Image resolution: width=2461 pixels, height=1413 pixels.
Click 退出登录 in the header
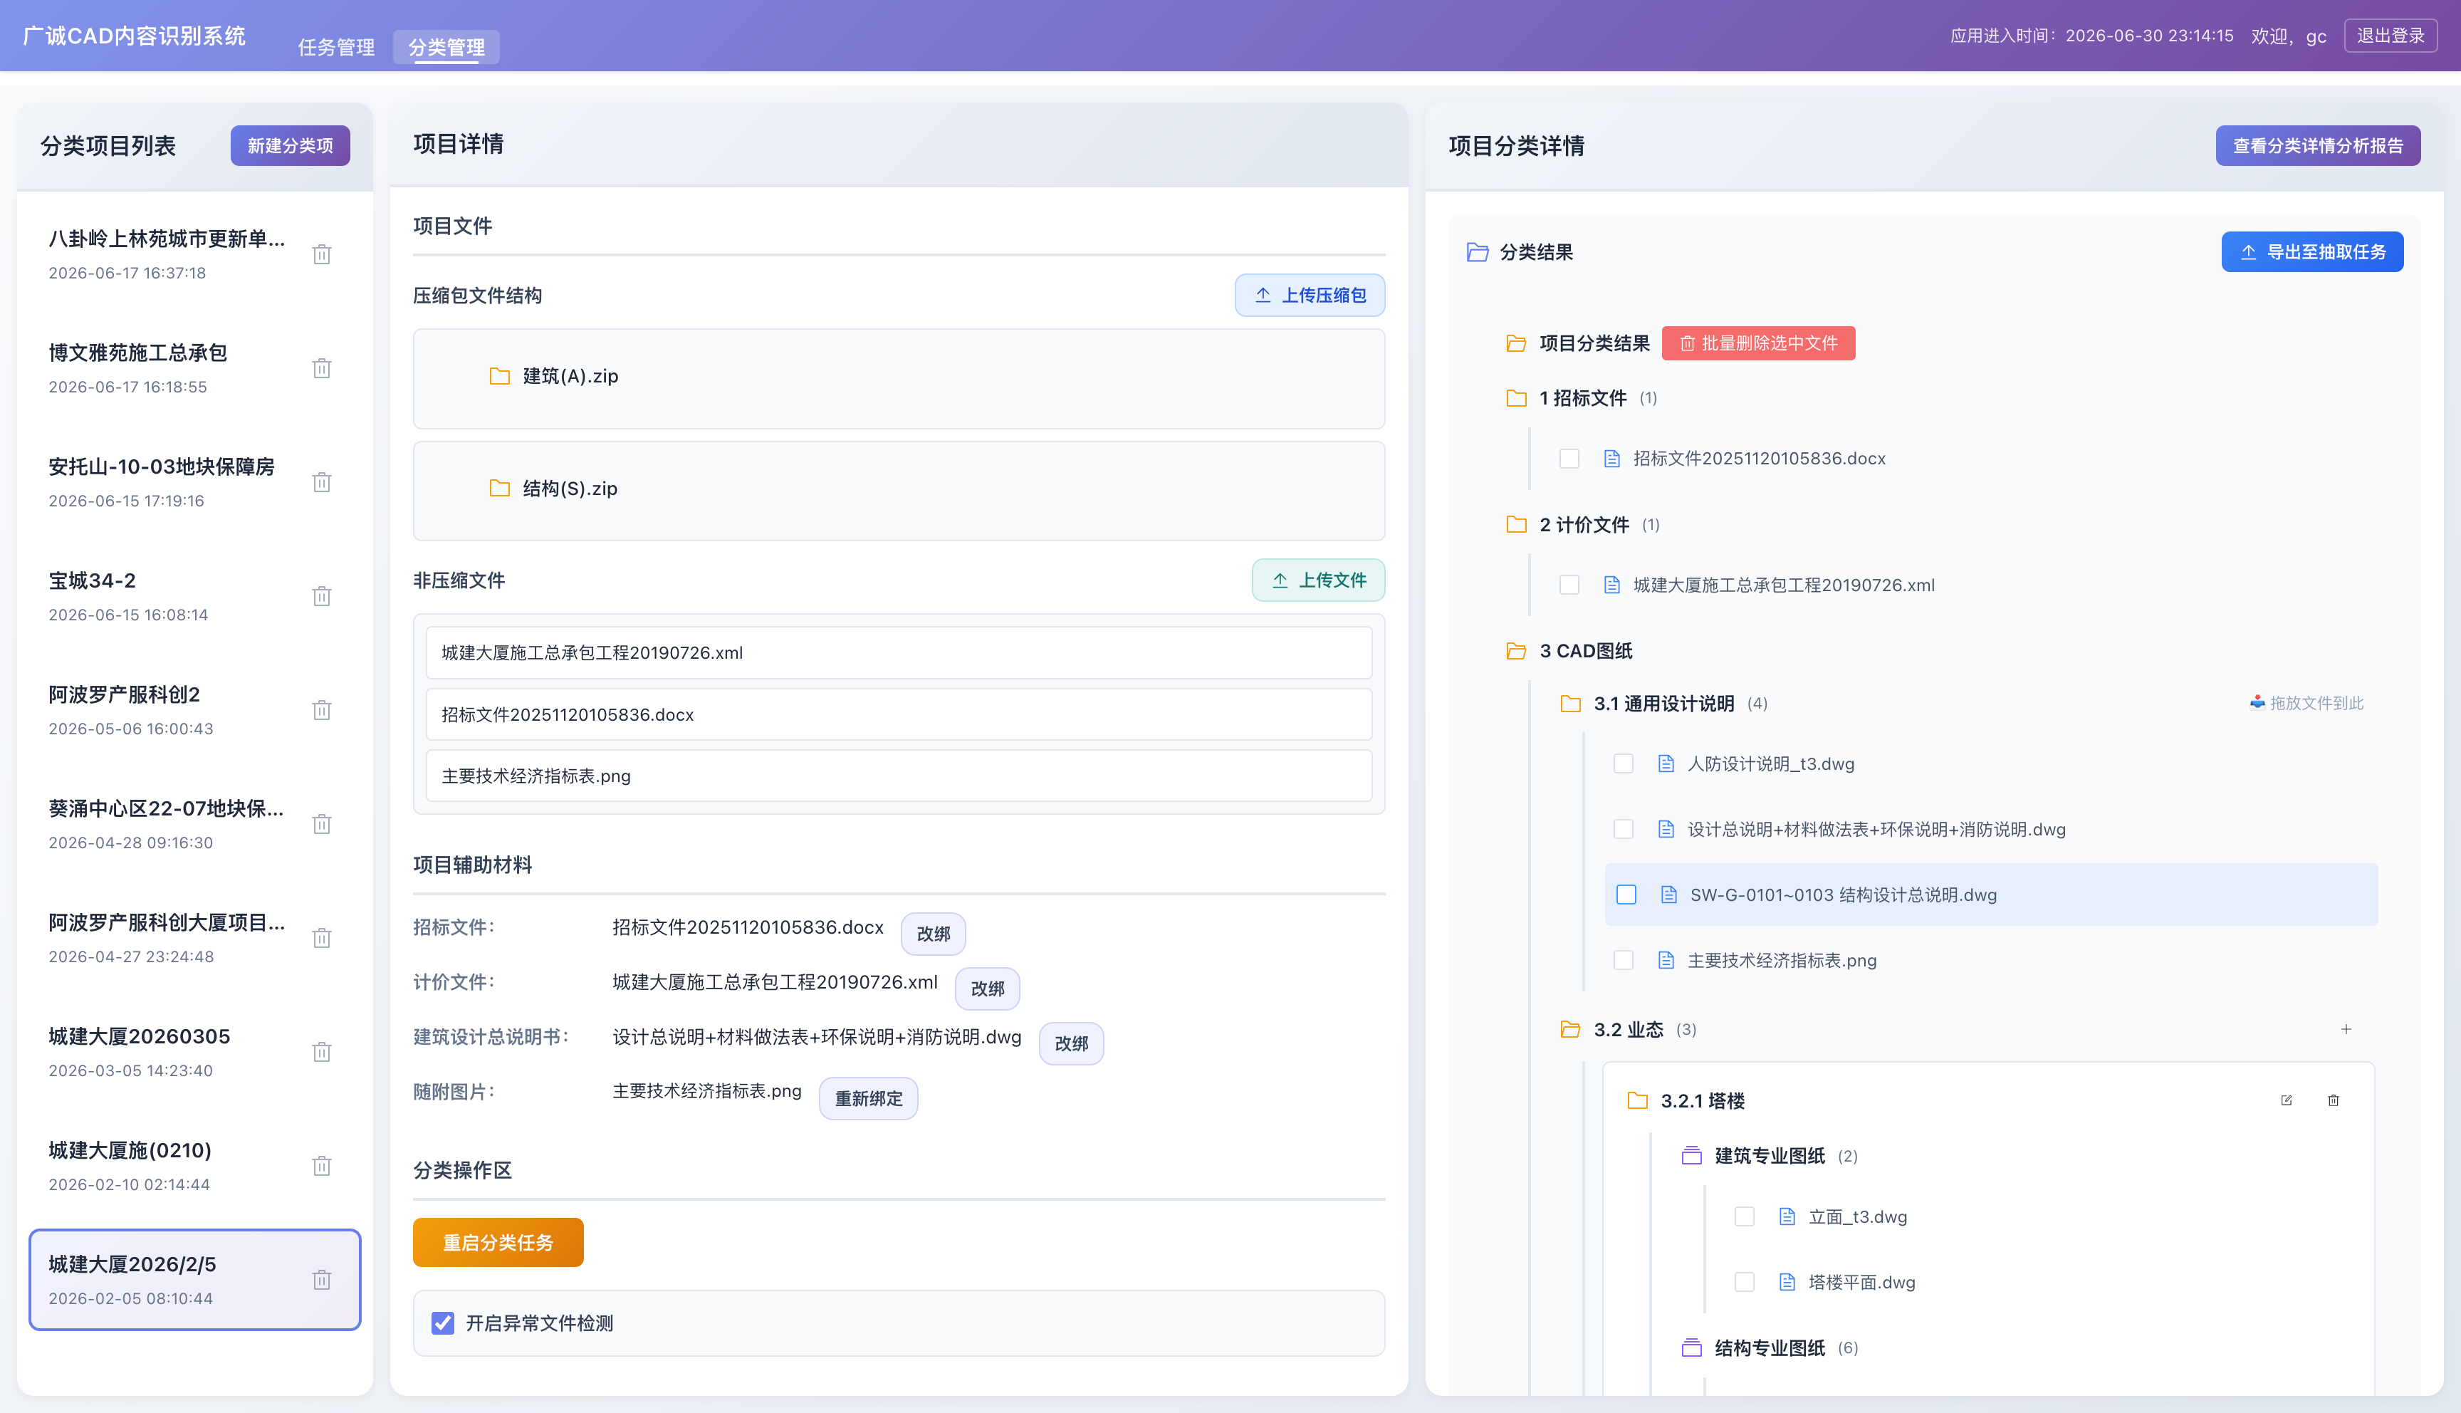pyautogui.click(x=2391, y=36)
